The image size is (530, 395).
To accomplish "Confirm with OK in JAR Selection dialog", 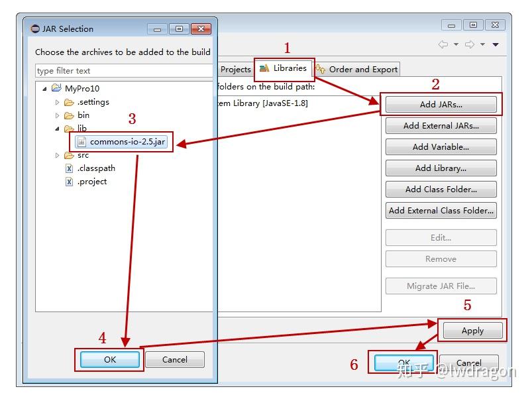I will [110, 359].
